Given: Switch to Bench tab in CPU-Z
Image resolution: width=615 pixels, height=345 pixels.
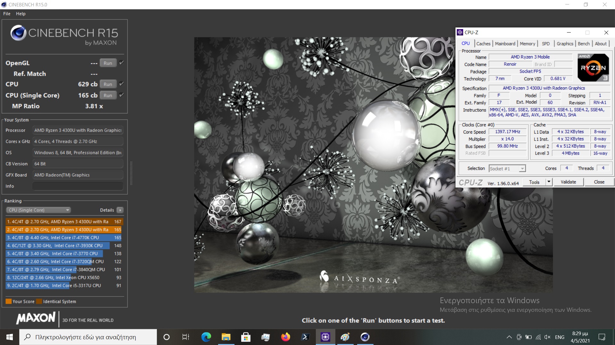Looking at the screenshot, I should click(x=584, y=43).
